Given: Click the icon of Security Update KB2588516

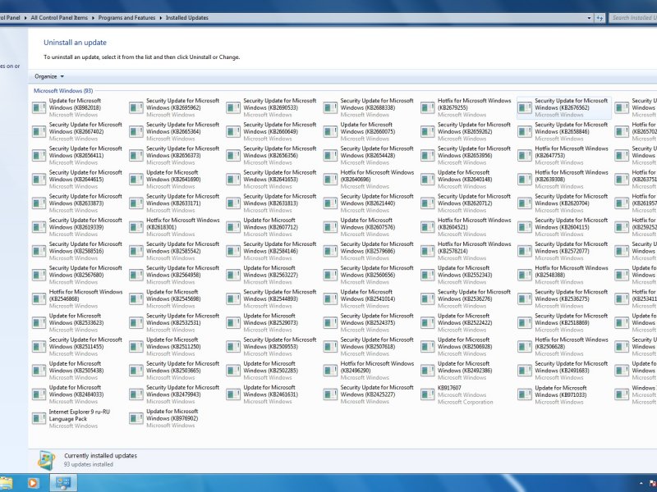Looking at the screenshot, I should (39, 251).
